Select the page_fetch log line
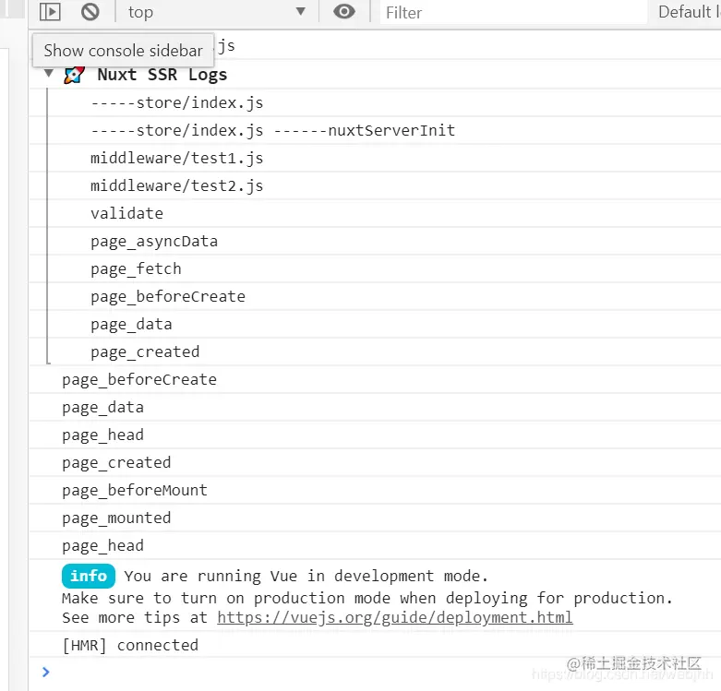Image resolution: width=721 pixels, height=691 pixels. [x=136, y=268]
